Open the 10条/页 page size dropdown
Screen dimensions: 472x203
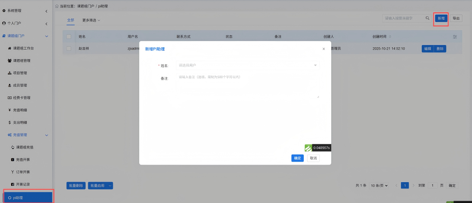coord(379,185)
